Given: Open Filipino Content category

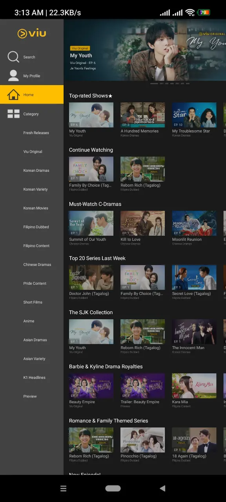Looking at the screenshot, I should 36,246.
